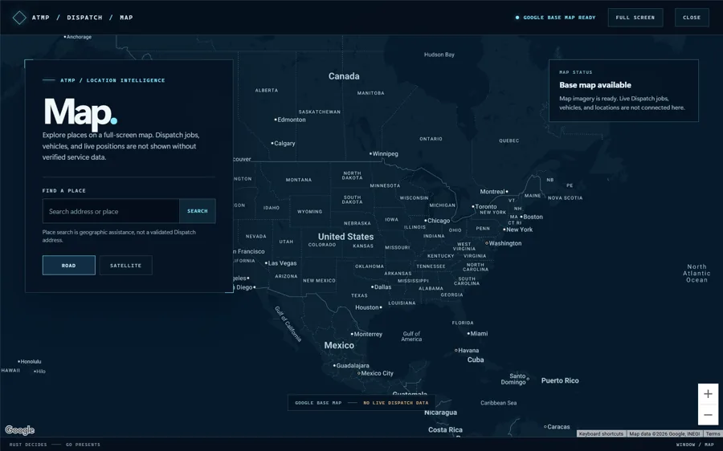This screenshot has height=451, width=723.
Task: Click Anchorage on the map
Action: coord(77,37)
